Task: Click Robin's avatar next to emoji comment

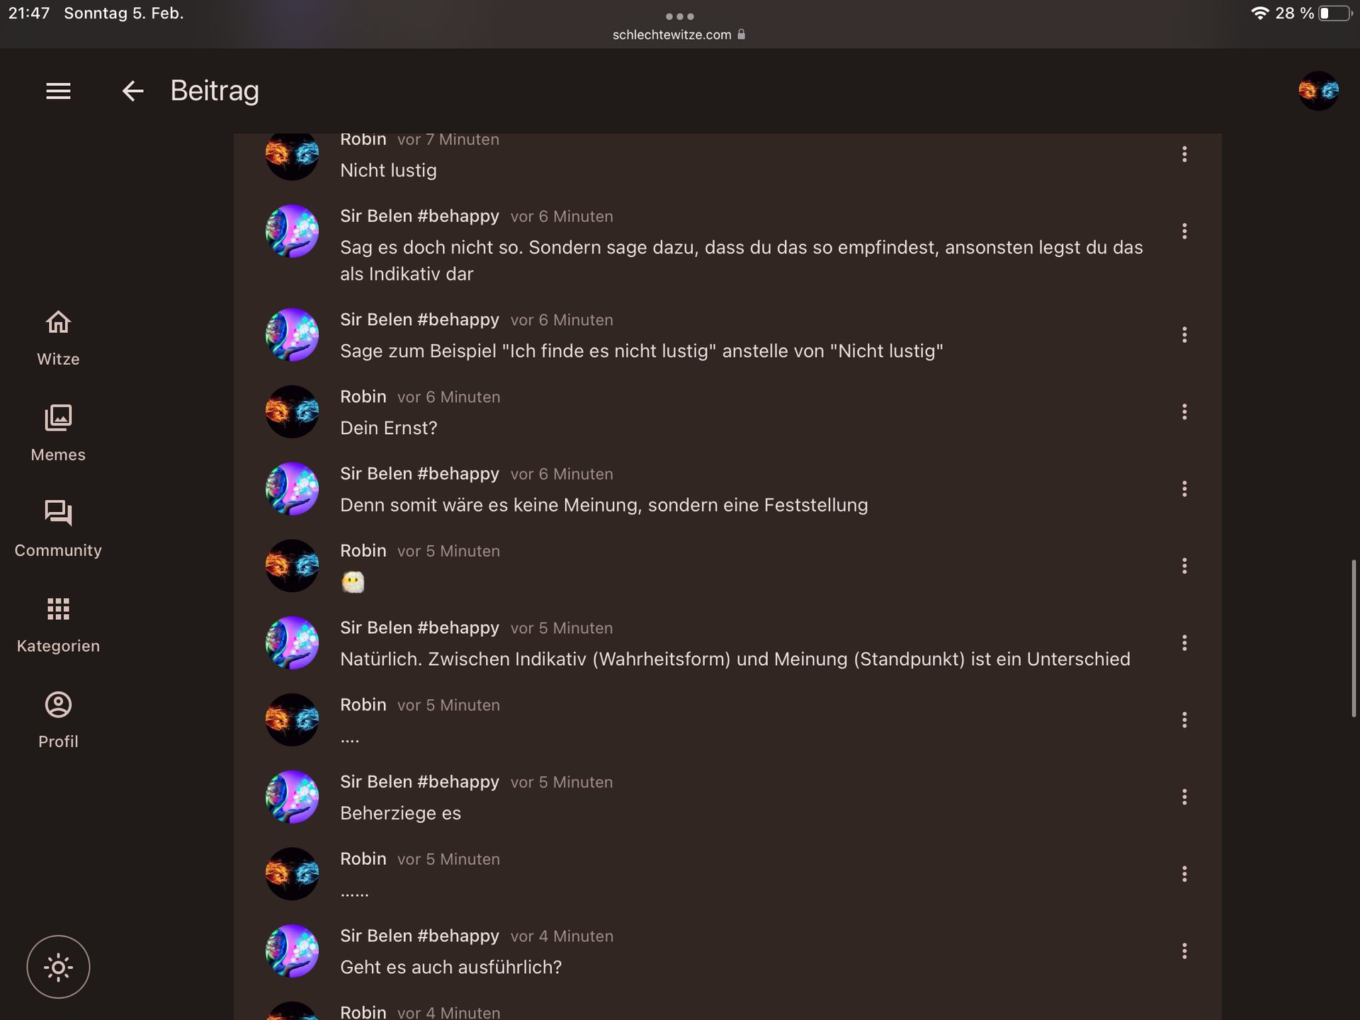Action: pos(292,565)
